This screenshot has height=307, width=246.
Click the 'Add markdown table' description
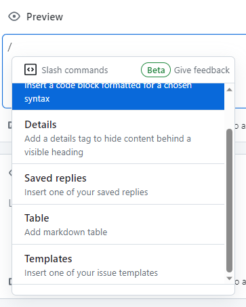pos(66,232)
